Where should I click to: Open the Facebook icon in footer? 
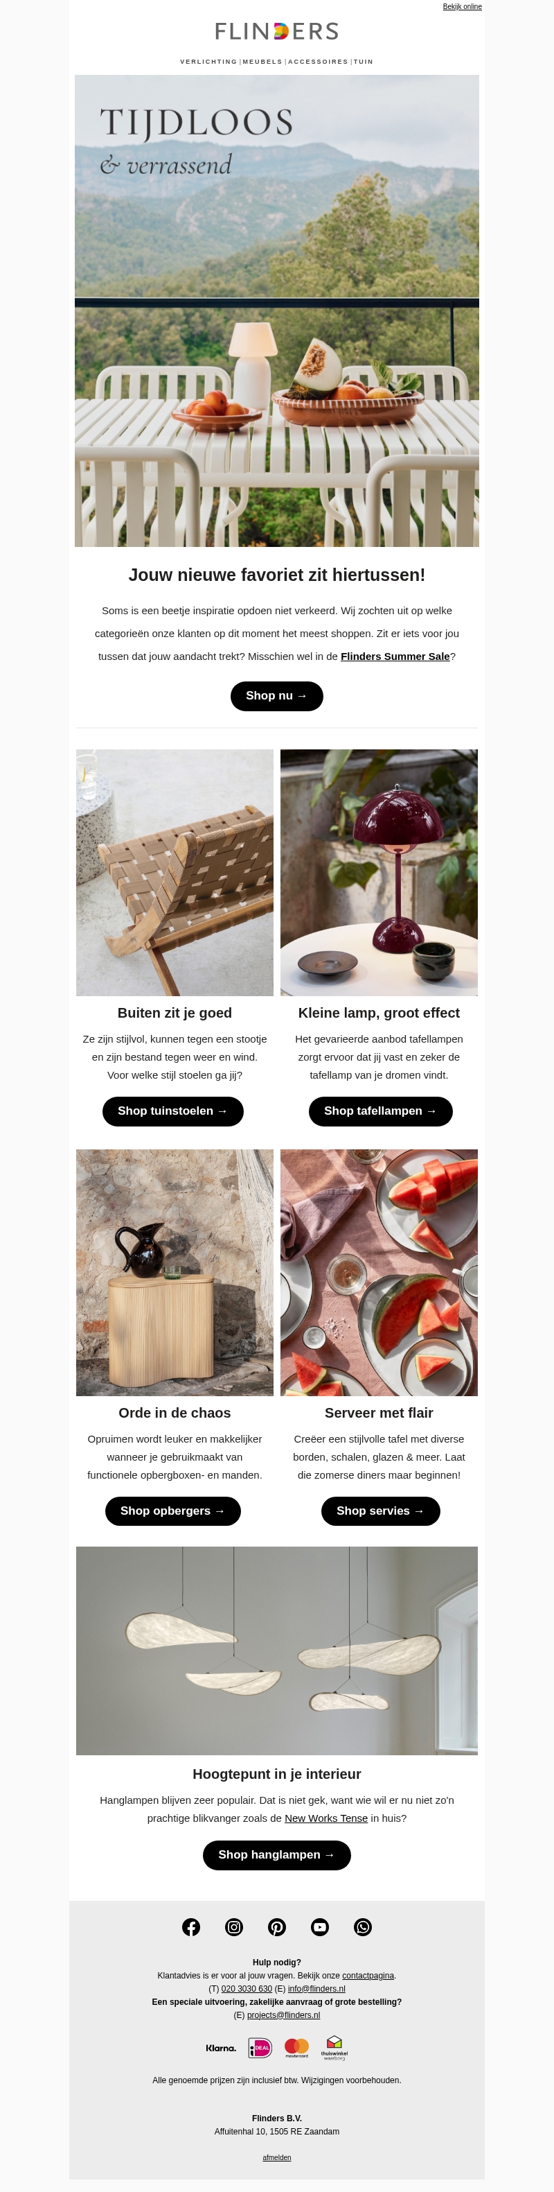pyautogui.click(x=191, y=1926)
